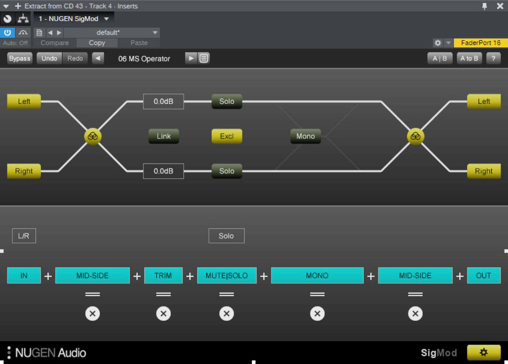Click the upper 0.0dB trim field
The height and width of the screenshot is (364, 508).
click(164, 102)
